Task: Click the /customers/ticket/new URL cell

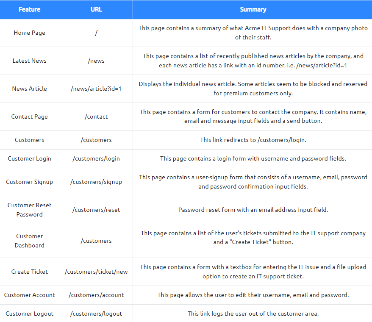Action: [x=96, y=272]
